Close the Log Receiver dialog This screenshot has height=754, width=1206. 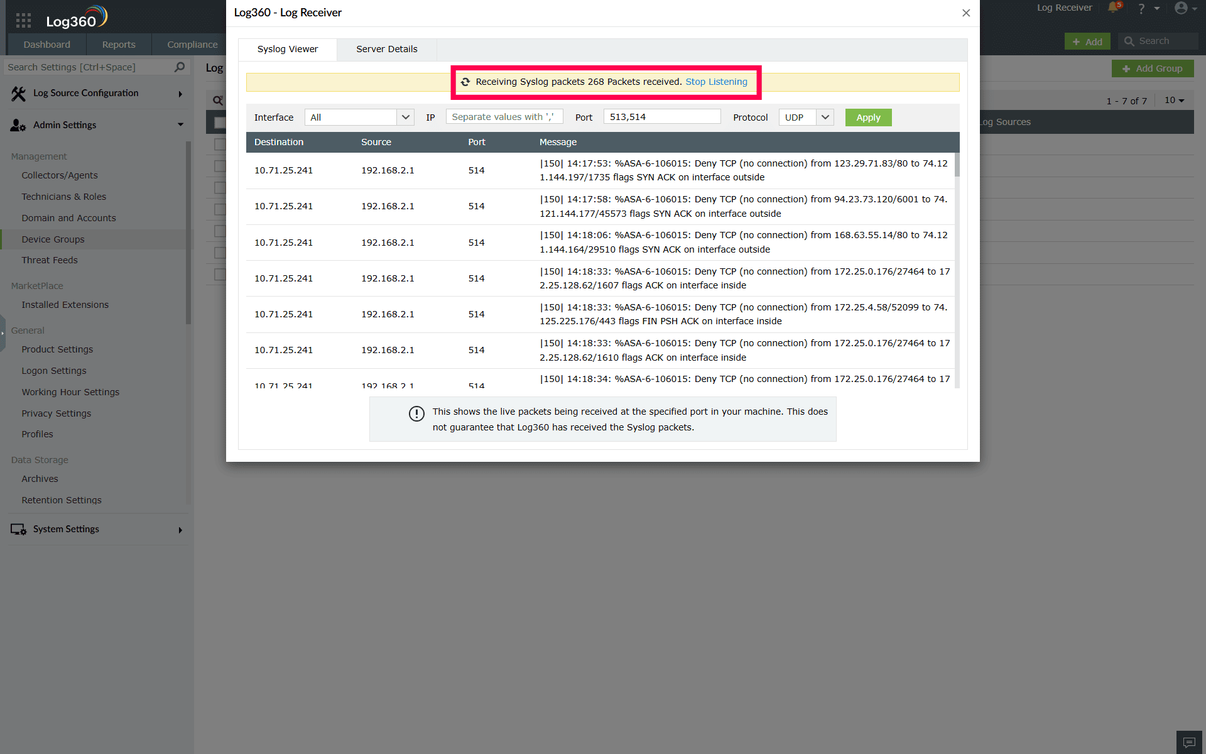pos(966,13)
